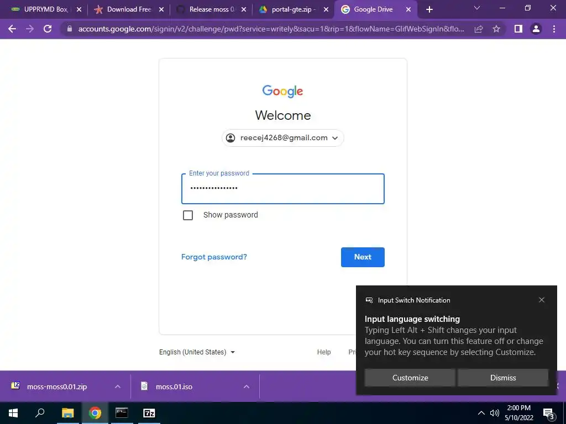Viewport: 566px width, 424px height.
Task: Open Windows taskbar search
Action: point(40,413)
